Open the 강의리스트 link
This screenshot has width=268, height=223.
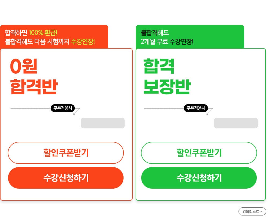[252, 211]
